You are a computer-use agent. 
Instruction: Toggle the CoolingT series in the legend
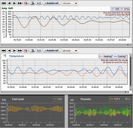click(x=120, y=56)
